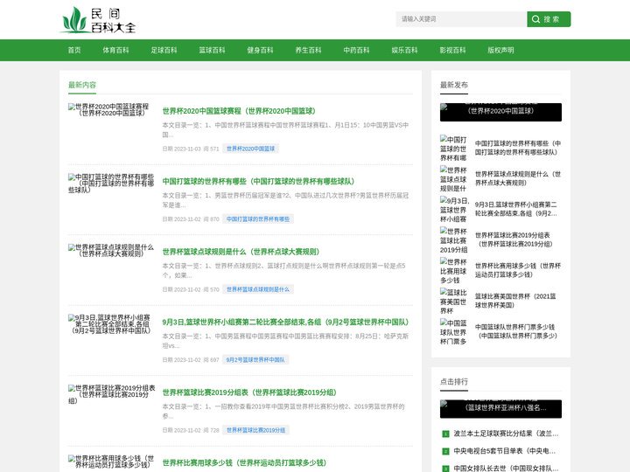Click thumbnail of 世界杯篮球点球规则 article in main list
Screen dimensions: 630x472
(111, 250)
